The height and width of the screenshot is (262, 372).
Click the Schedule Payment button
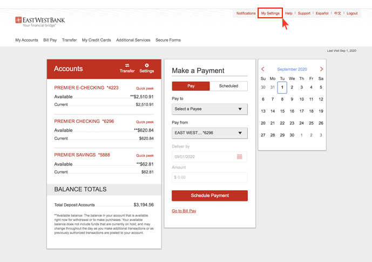point(209,196)
